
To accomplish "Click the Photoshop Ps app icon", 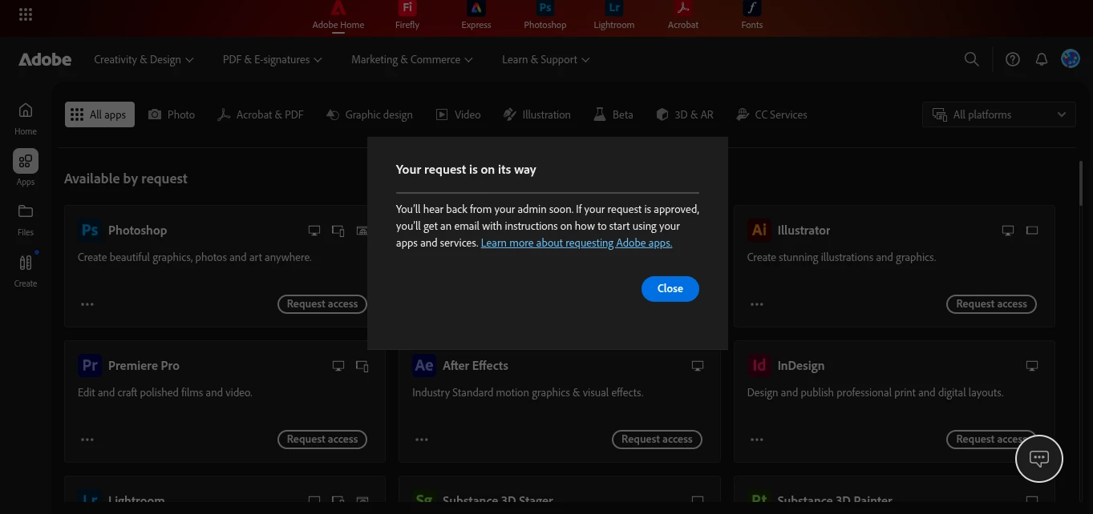I will [90, 231].
